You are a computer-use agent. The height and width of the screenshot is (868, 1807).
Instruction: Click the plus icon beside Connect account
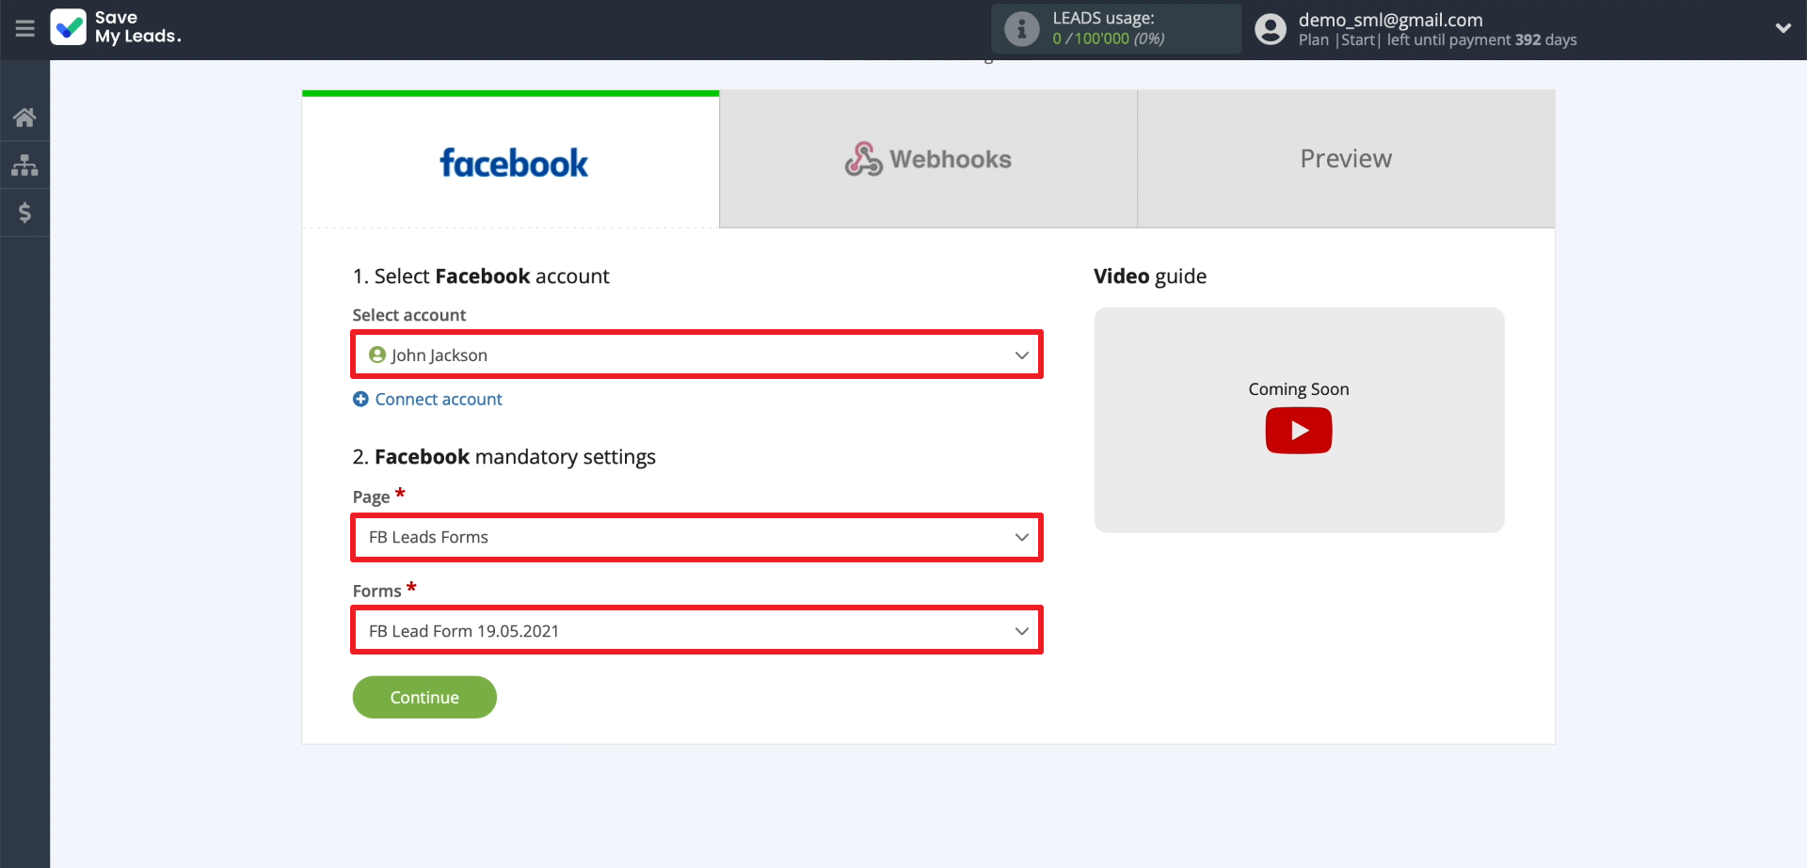[360, 399]
